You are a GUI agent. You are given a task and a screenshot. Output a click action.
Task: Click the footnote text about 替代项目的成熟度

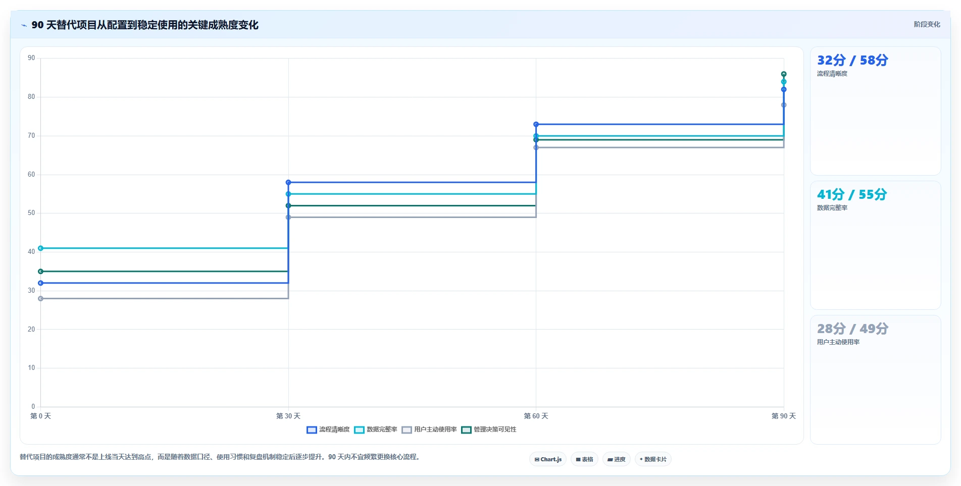(x=220, y=457)
